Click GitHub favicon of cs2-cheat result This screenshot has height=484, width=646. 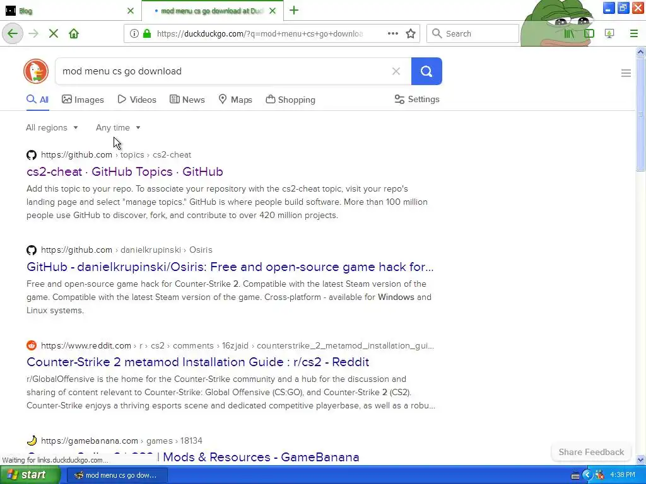pyautogui.click(x=32, y=155)
